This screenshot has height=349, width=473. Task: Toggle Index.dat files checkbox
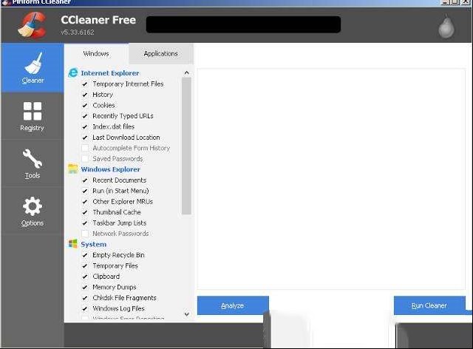tap(85, 126)
